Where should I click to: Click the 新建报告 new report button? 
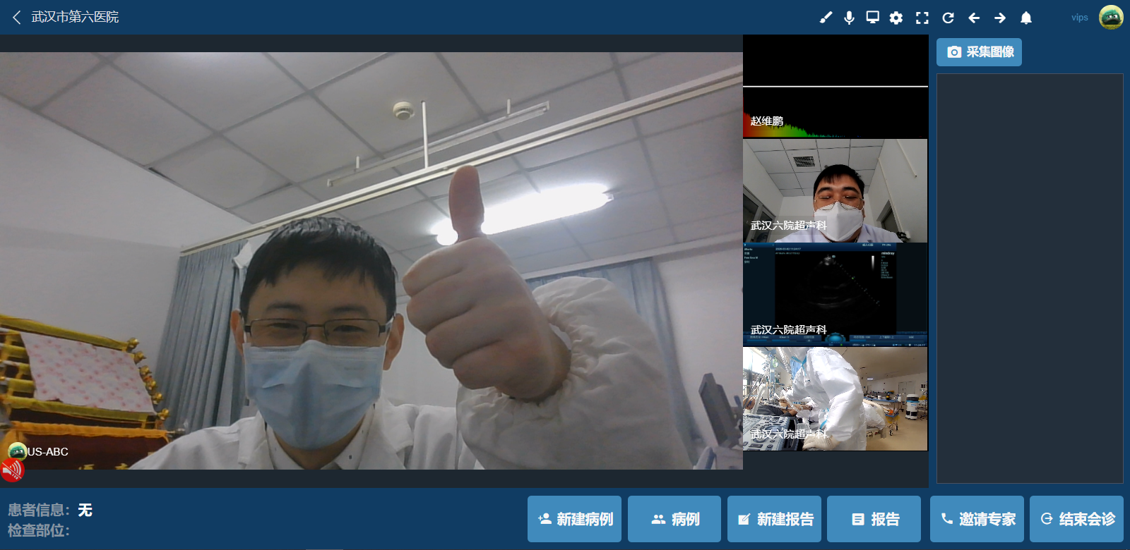(774, 519)
